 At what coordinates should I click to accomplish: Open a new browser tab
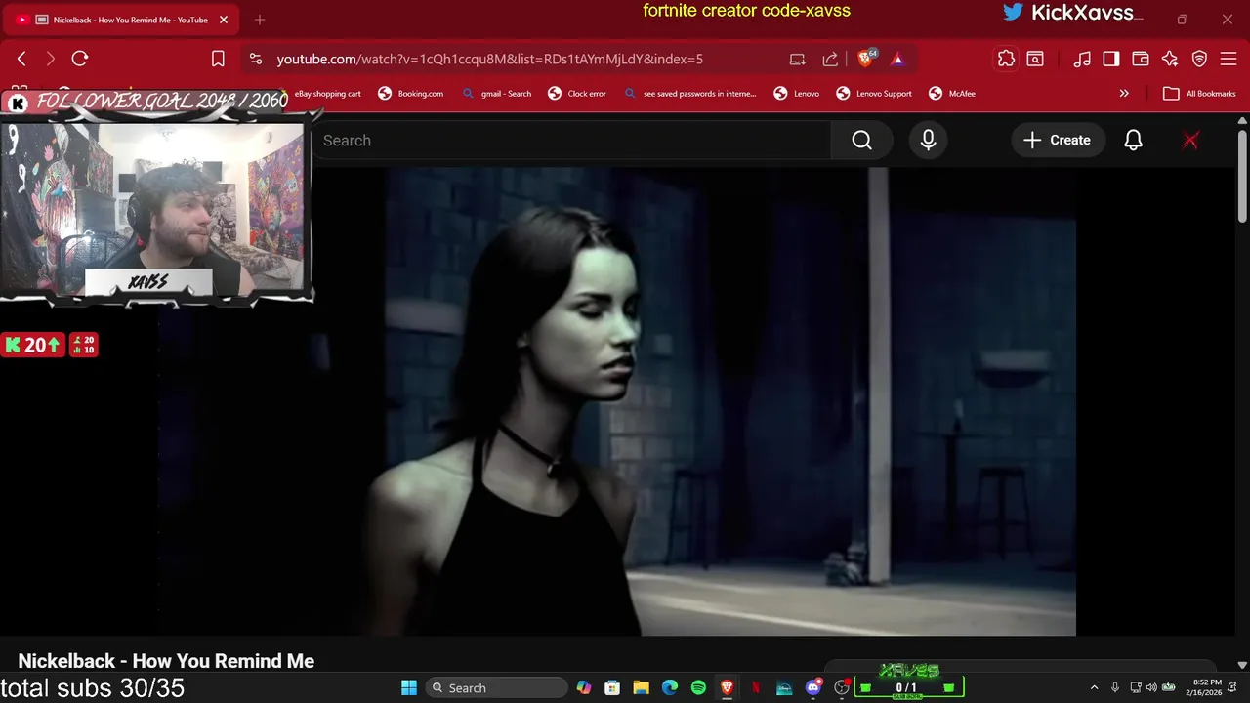(260, 20)
